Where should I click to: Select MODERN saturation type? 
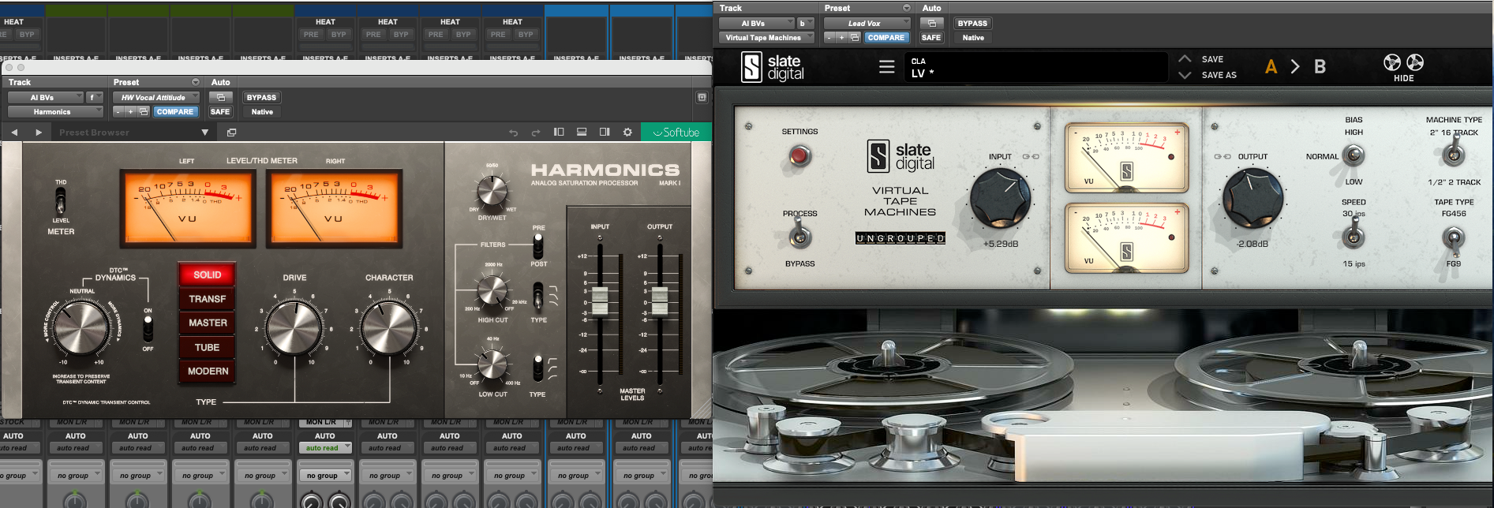coord(207,371)
